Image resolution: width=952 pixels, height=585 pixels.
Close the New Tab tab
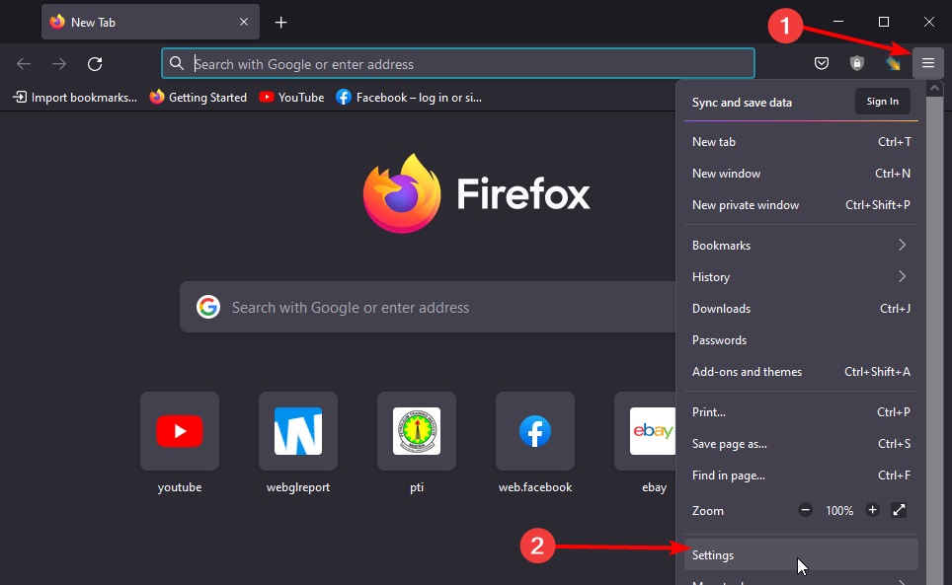click(244, 22)
